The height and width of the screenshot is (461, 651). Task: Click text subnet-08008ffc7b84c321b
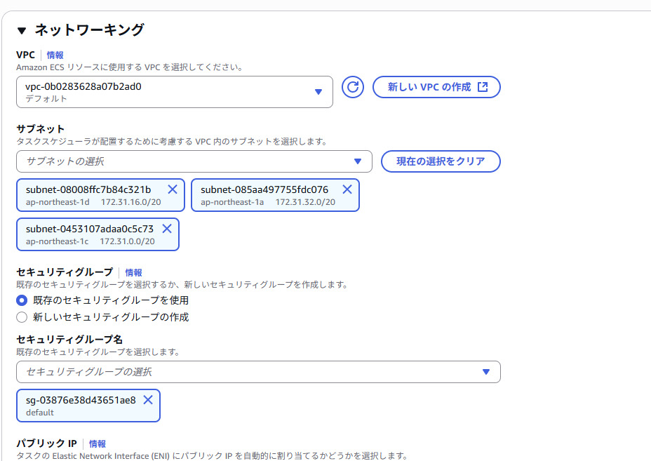click(x=88, y=189)
